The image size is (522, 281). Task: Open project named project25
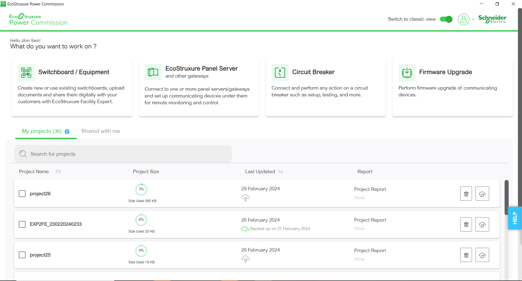point(40,255)
